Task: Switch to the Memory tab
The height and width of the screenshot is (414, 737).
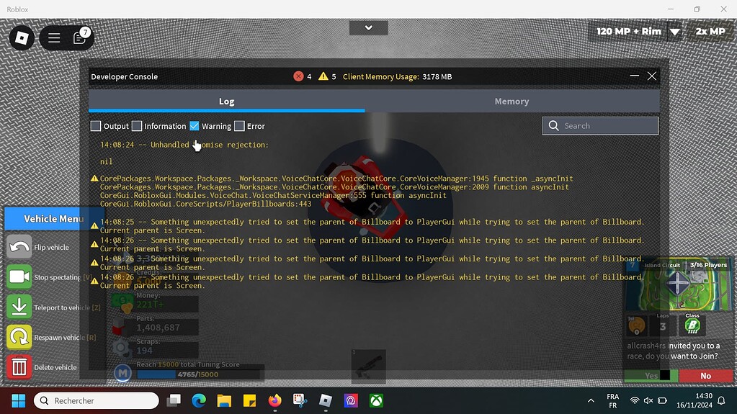Action: 512,102
